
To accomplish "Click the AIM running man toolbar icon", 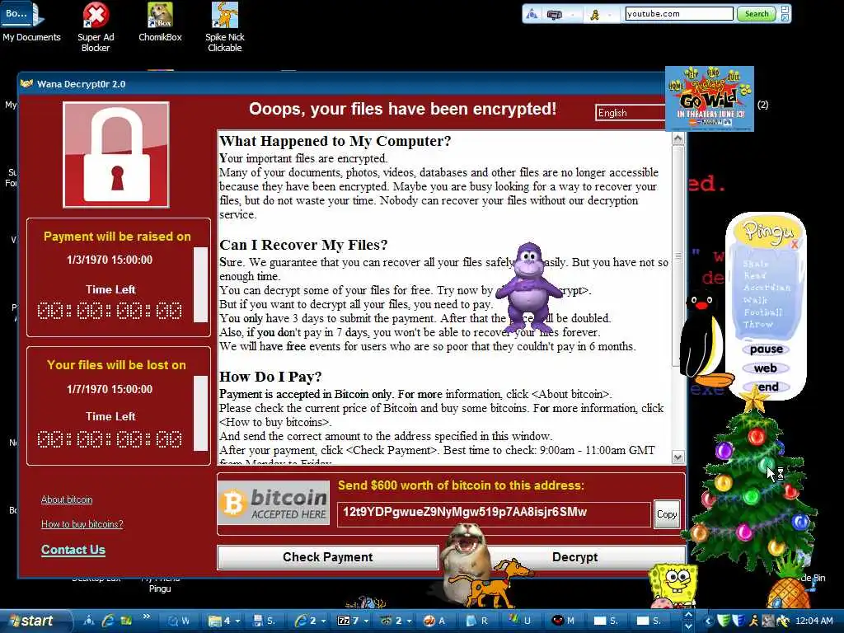I will [594, 15].
